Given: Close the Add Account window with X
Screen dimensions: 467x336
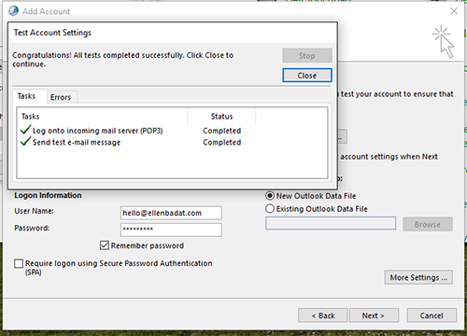Looking at the screenshot, I should click(454, 11).
